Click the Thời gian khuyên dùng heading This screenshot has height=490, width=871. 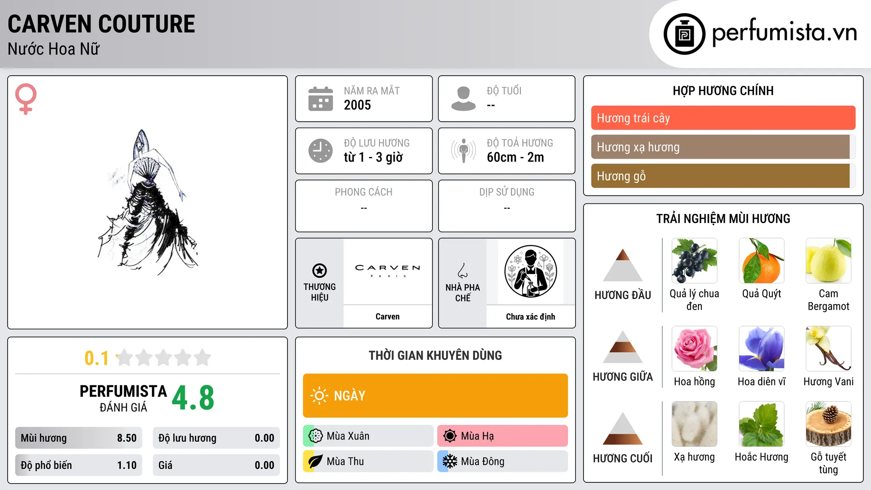(435, 355)
